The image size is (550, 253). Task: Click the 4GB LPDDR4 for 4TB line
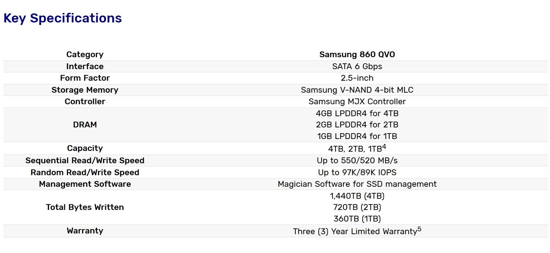tap(357, 113)
